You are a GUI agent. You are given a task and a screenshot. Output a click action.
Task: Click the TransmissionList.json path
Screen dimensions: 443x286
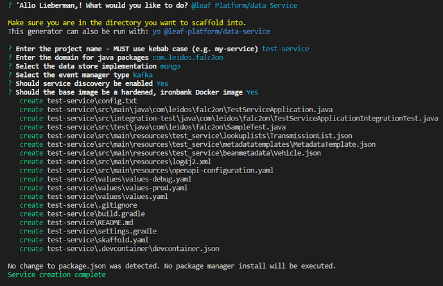[x=200, y=136]
